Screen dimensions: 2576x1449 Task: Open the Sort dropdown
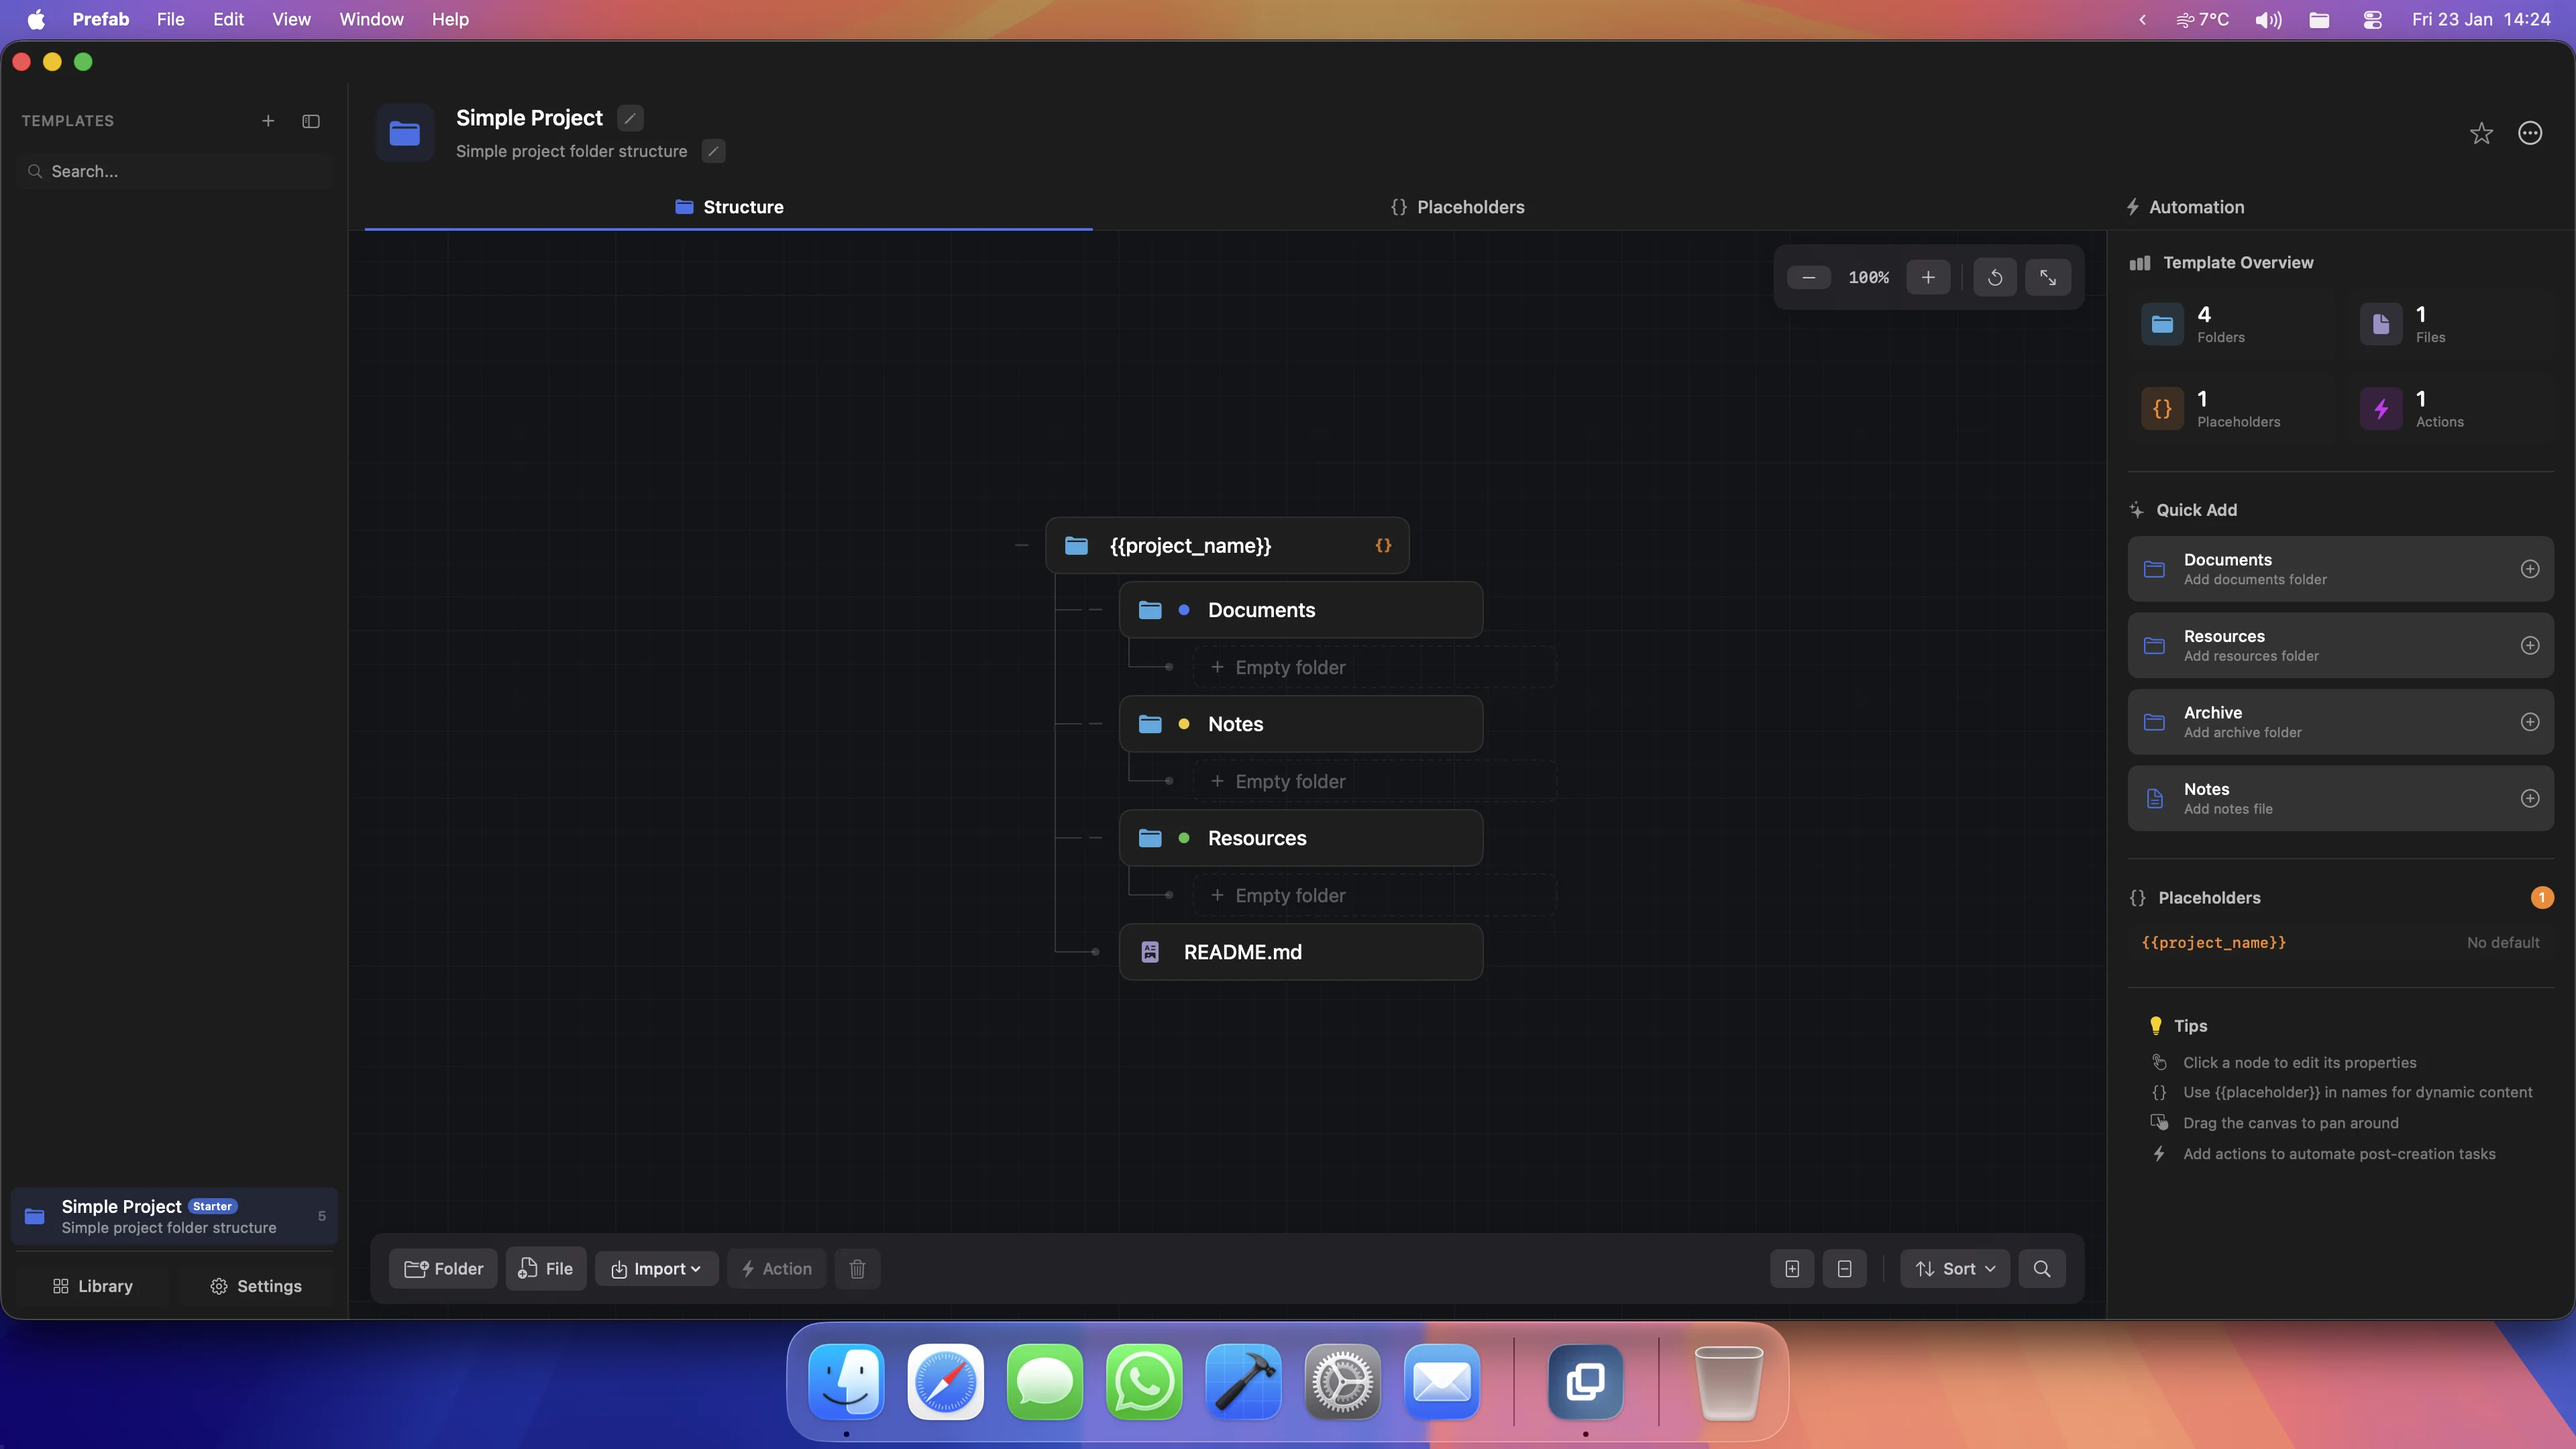tap(1953, 1268)
